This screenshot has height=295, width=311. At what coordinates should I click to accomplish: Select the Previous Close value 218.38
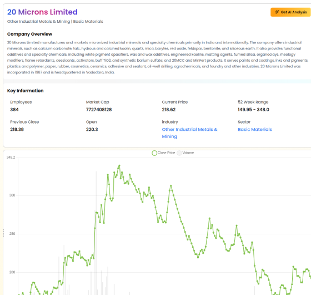17,129
